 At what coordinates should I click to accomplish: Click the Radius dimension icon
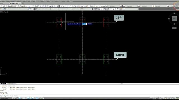tap(70, 6)
